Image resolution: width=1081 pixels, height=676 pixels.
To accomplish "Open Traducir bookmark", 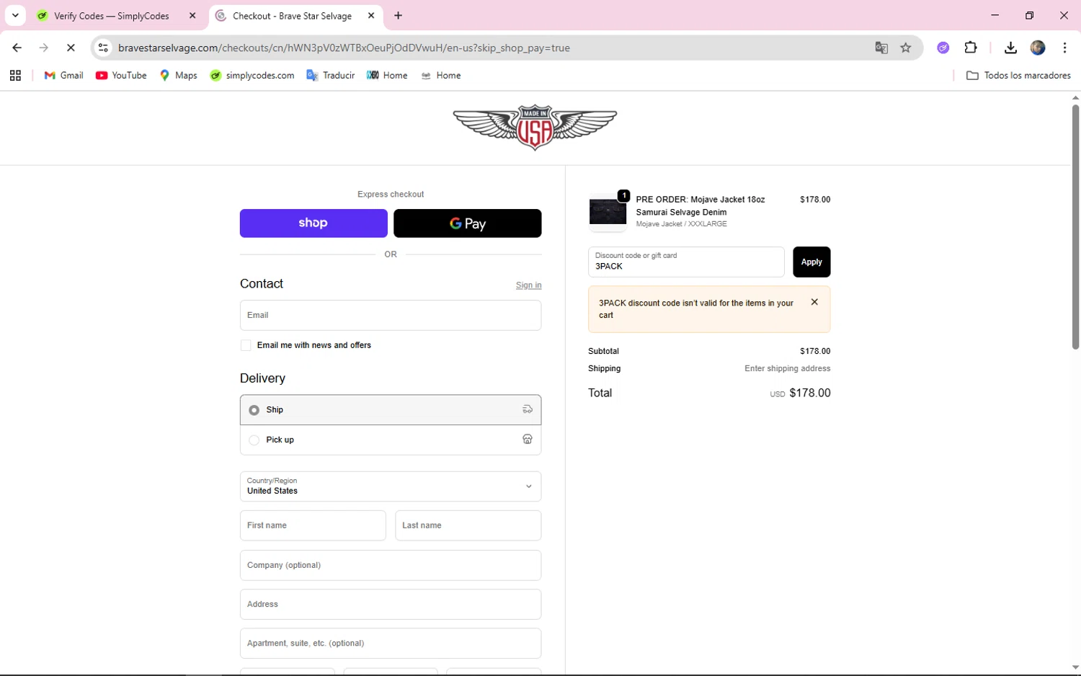I will click(330, 75).
